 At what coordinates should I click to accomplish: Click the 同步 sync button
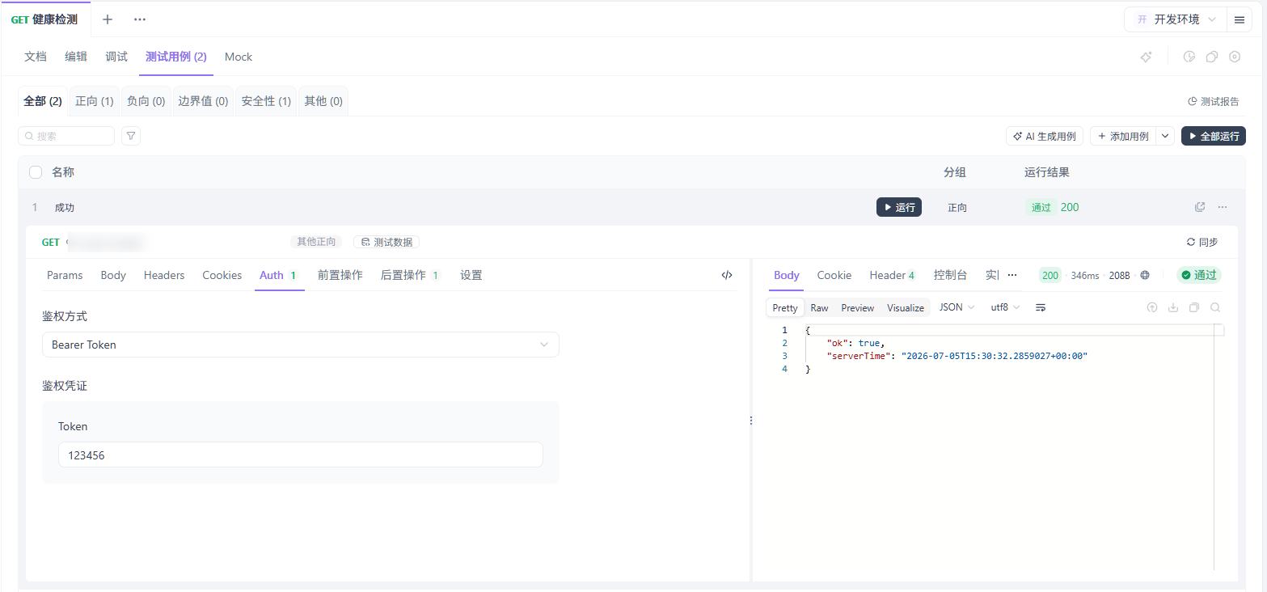click(x=1202, y=242)
